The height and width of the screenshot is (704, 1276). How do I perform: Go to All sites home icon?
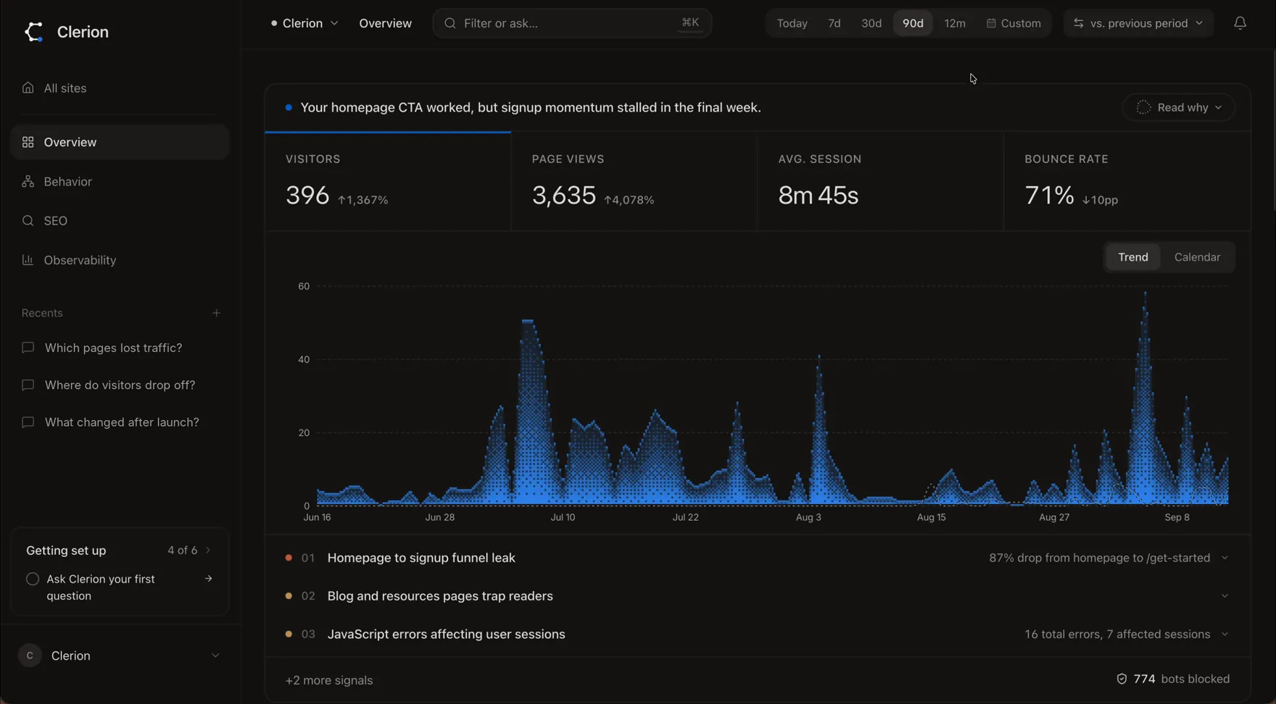click(28, 88)
